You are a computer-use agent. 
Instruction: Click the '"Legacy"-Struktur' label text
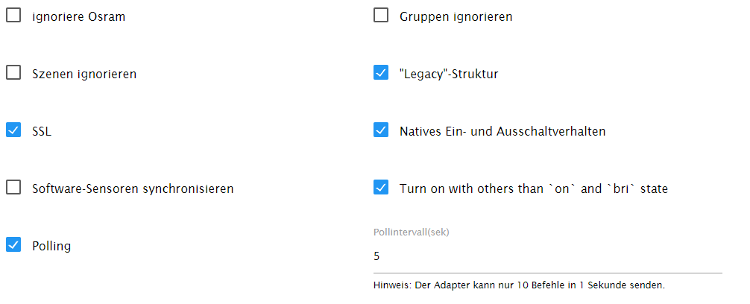coord(449,74)
